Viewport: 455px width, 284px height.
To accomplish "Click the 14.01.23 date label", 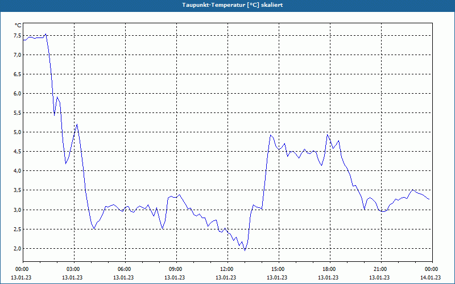I will [431, 277].
